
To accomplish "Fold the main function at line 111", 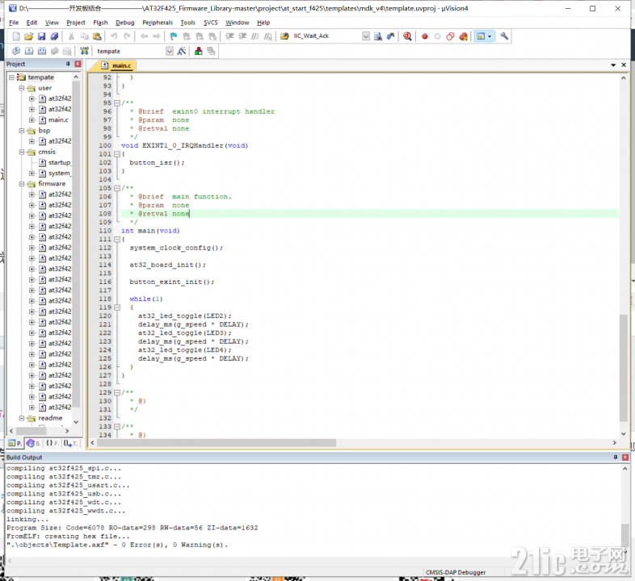I will [x=117, y=239].
